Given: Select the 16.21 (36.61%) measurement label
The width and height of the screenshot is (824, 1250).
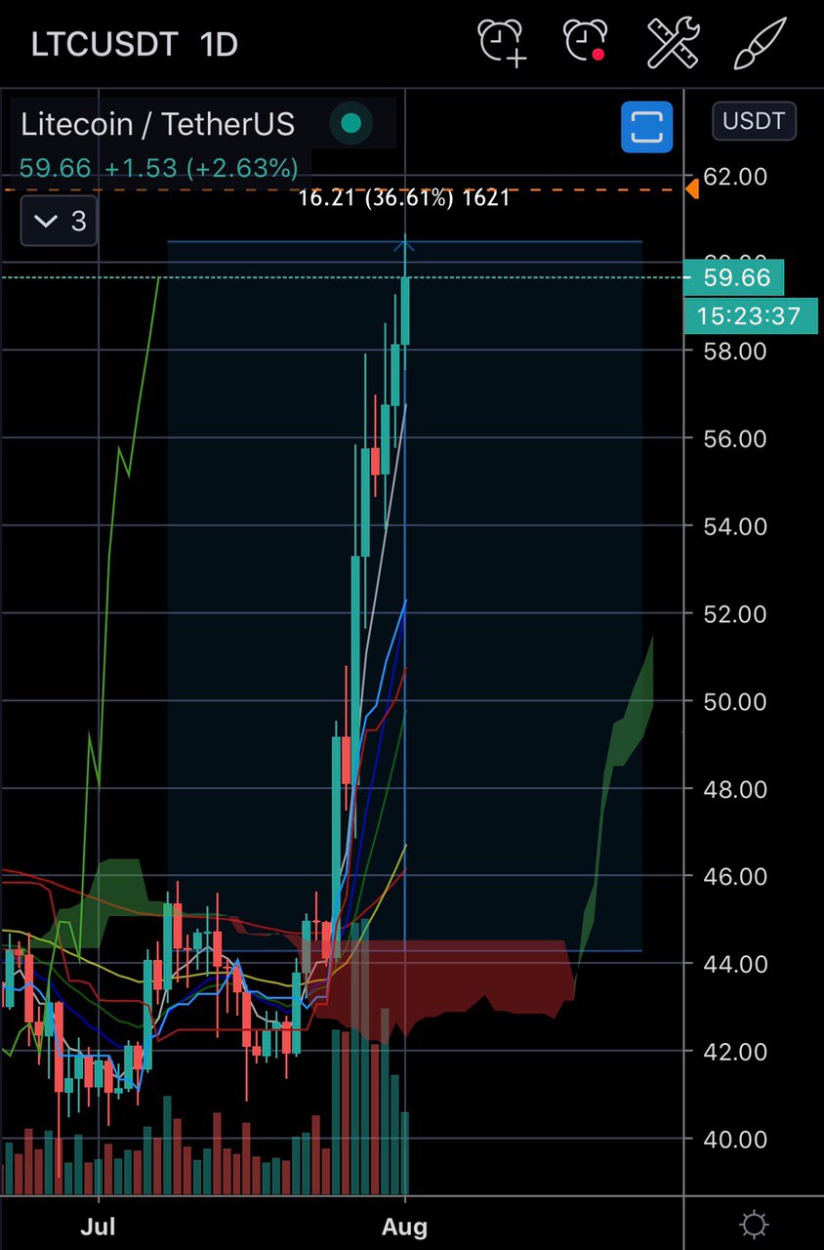Looking at the screenshot, I should click(404, 198).
